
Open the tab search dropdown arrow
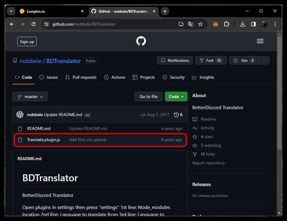11,11
